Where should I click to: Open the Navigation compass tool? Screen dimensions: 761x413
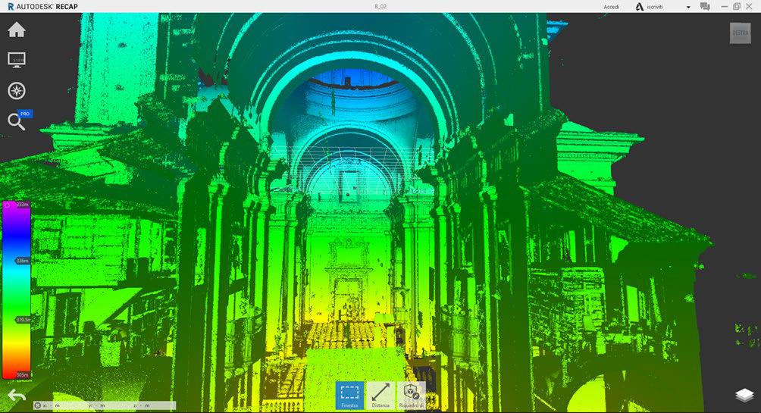click(x=16, y=91)
